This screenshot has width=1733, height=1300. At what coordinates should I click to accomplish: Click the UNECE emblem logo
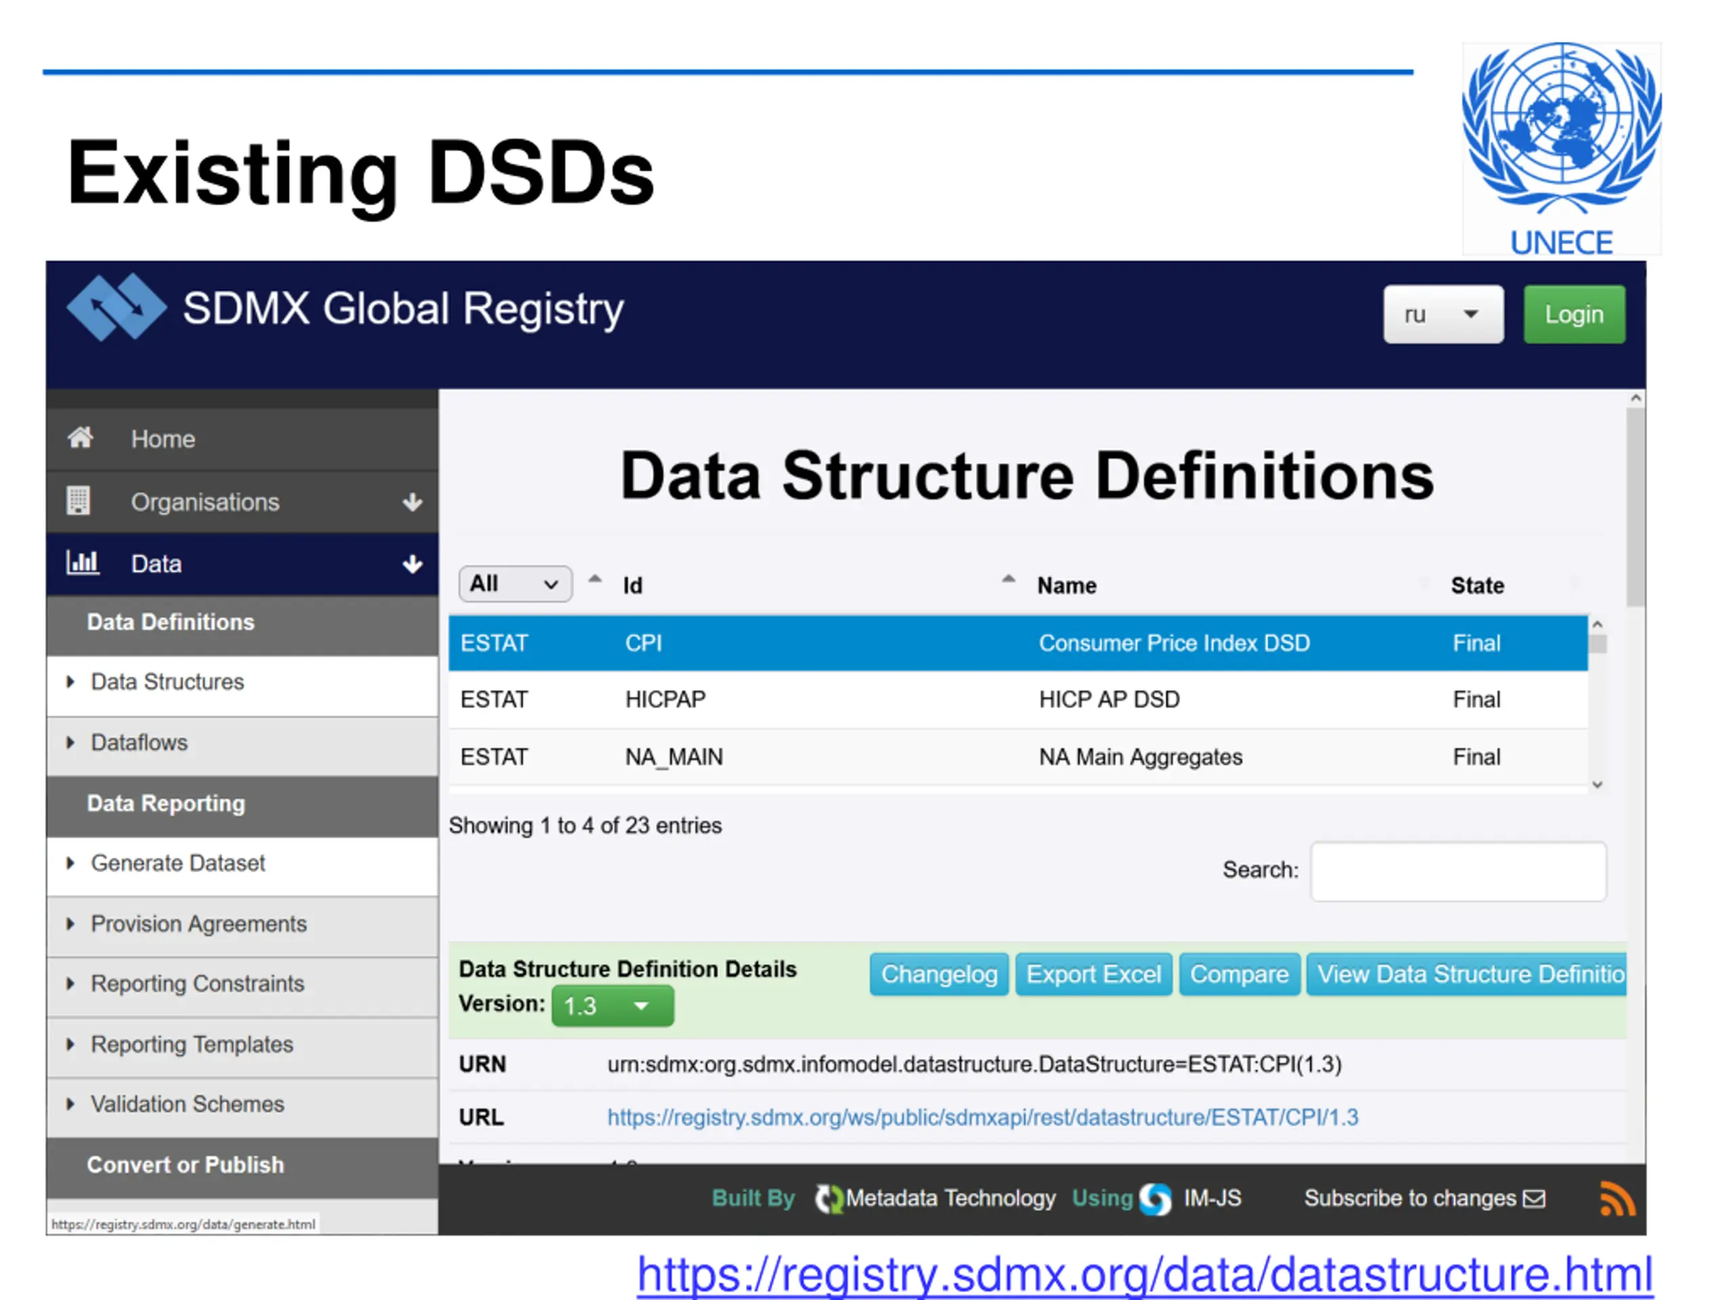[x=1562, y=149]
